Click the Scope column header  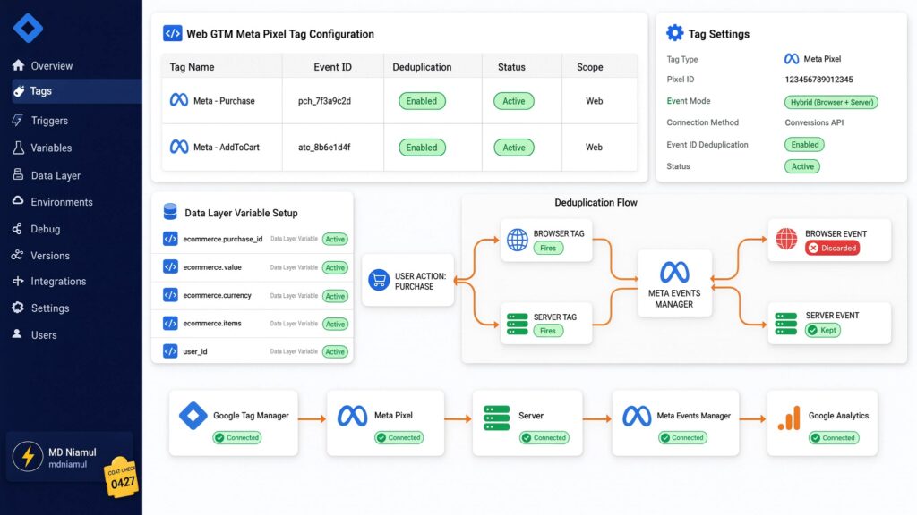click(x=589, y=67)
